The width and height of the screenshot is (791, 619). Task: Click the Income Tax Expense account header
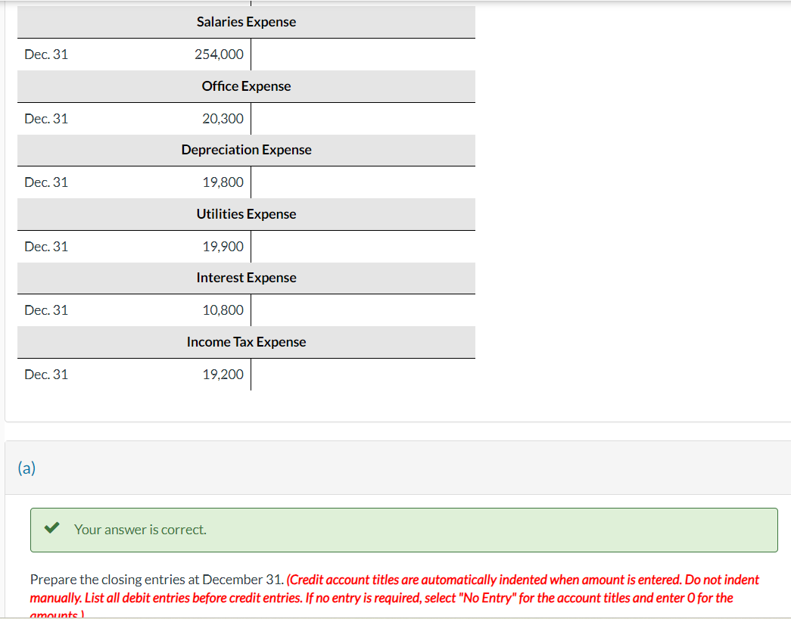(x=246, y=341)
